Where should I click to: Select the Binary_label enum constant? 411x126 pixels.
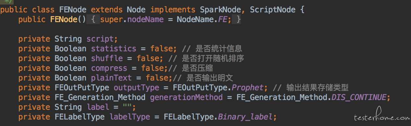[x=245, y=117]
